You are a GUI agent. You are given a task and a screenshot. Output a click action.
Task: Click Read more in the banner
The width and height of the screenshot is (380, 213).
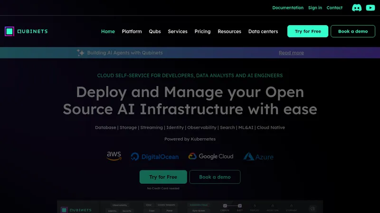point(291,53)
